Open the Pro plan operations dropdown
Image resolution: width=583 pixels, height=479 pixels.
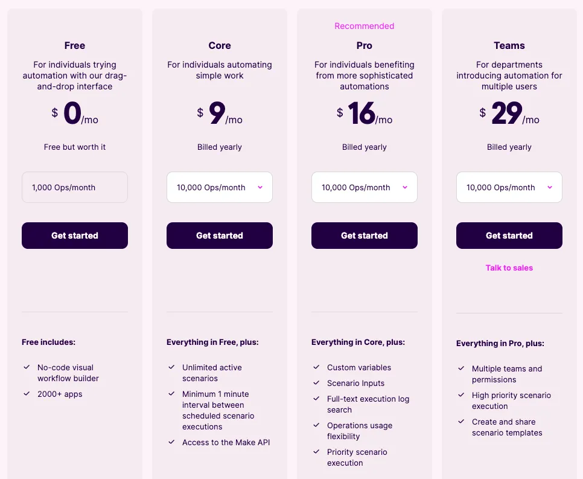tap(365, 187)
